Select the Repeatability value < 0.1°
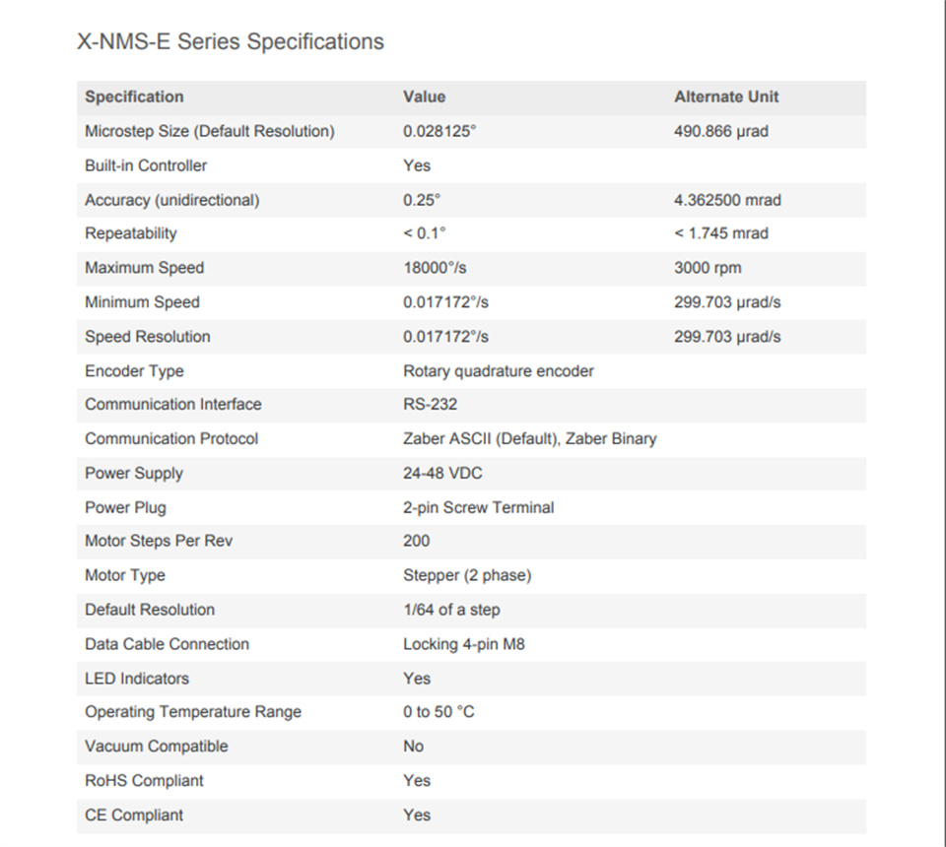946x847 pixels. click(x=424, y=233)
